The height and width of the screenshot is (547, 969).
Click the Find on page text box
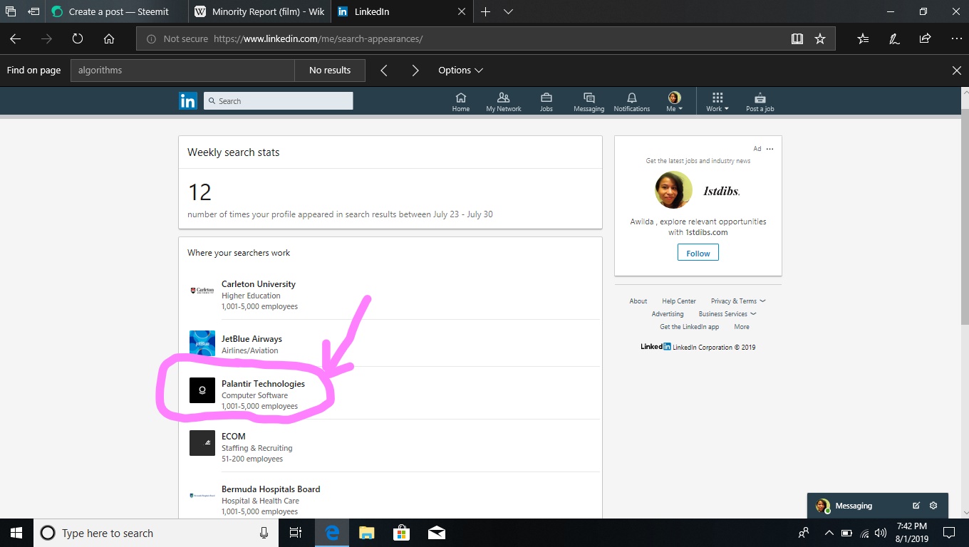coord(182,71)
